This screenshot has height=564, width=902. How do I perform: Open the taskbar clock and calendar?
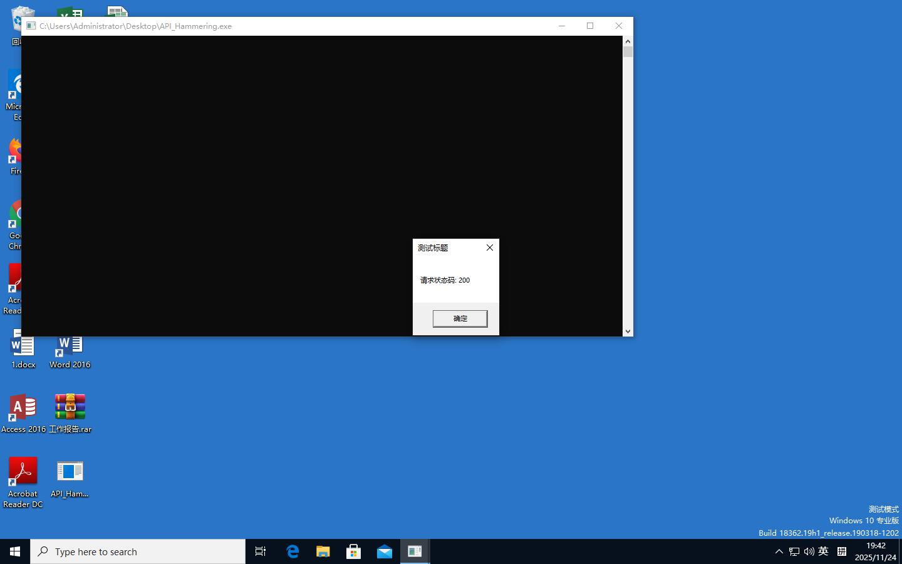pyautogui.click(x=875, y=551)
